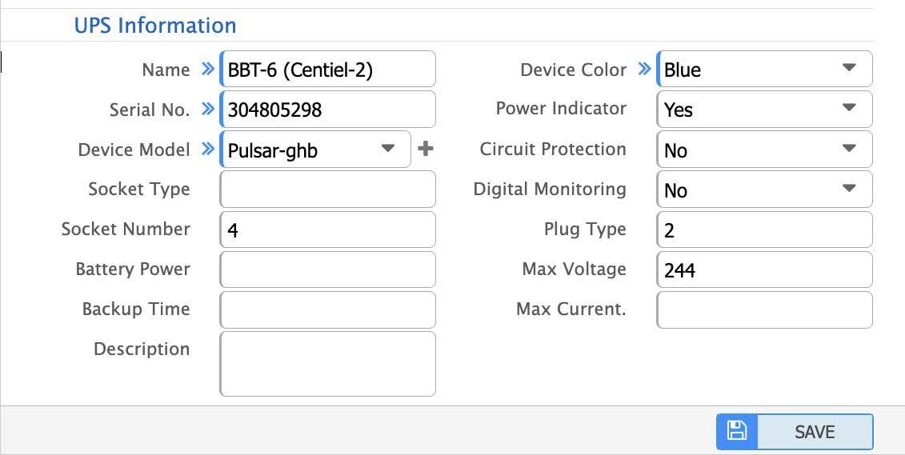Open the Circuit Protection dropdown
Image resolution: width=905 pixels, height=455 pixels.
tap(849, 149)
